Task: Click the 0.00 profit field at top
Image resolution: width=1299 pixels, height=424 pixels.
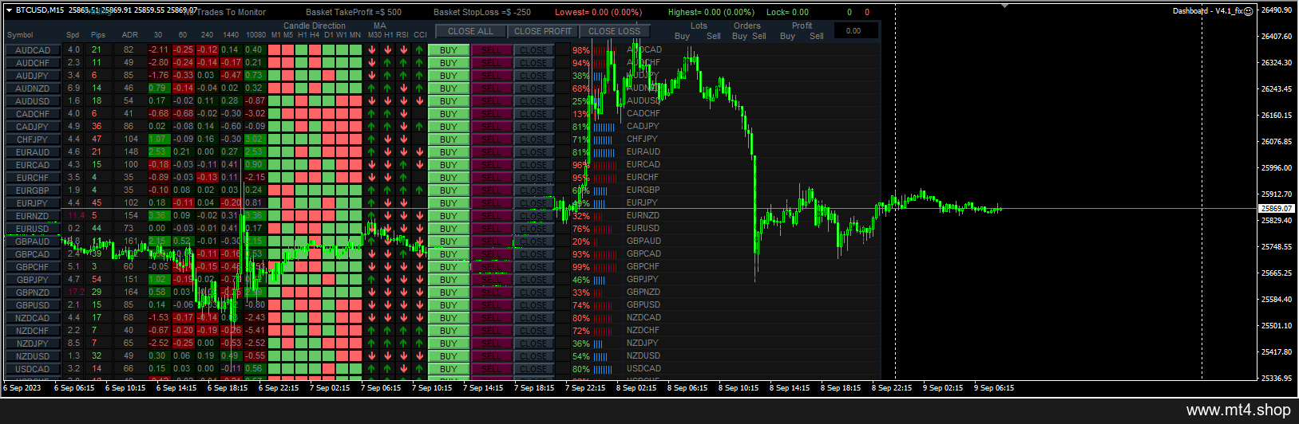Action: click(x=856, y=31)
